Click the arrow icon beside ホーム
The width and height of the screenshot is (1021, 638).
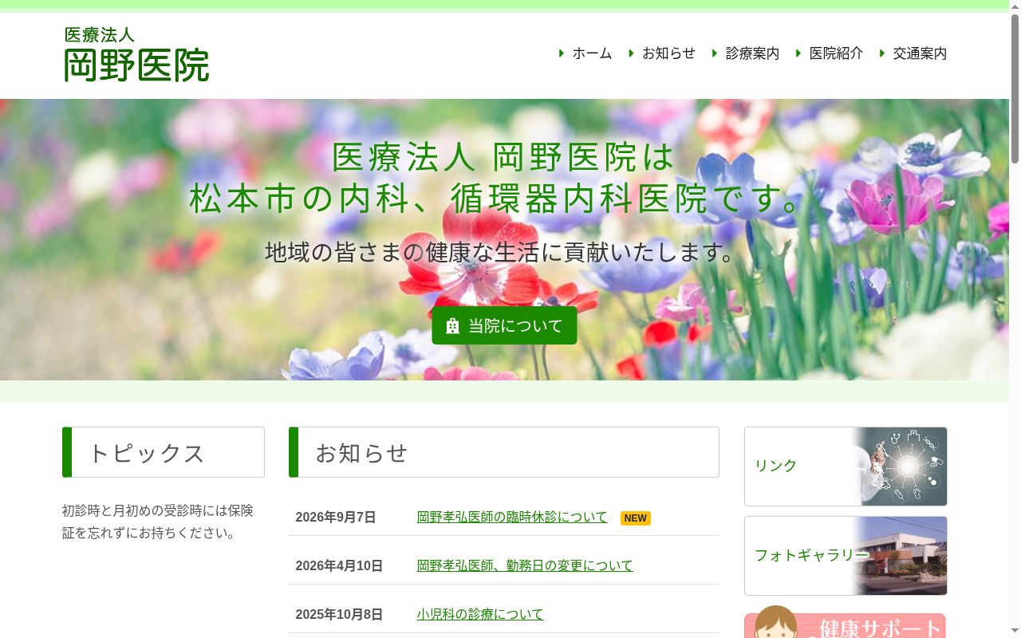562,53
